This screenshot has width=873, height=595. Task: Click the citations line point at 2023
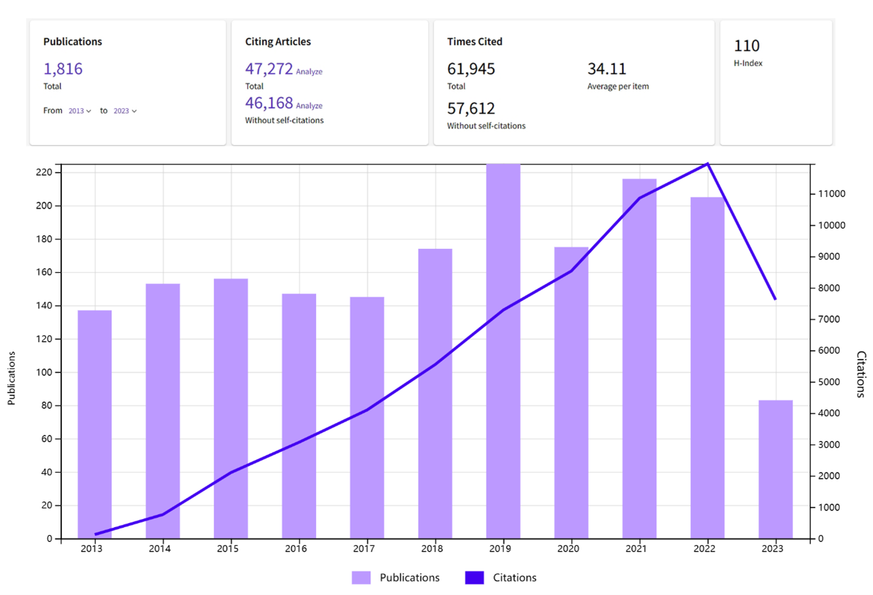pyautogui.click(x=776, y=299)
